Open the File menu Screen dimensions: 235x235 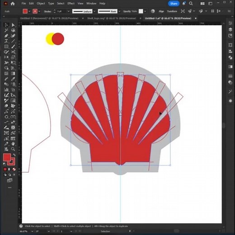23,4
